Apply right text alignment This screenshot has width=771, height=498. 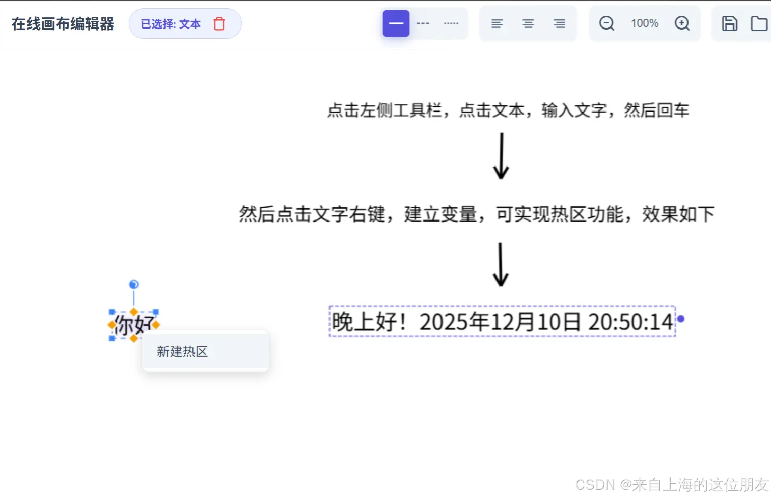pyautogui.click(x=559, y=23)
